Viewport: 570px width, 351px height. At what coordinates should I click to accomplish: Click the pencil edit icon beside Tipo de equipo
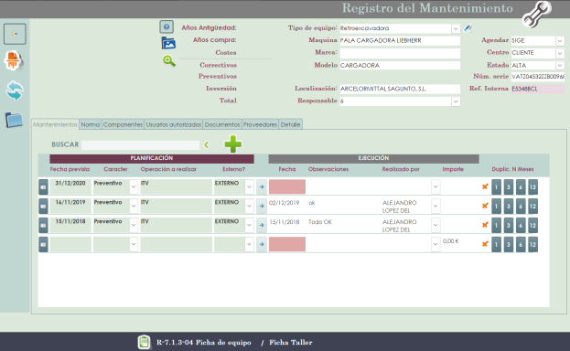[468, 28]
